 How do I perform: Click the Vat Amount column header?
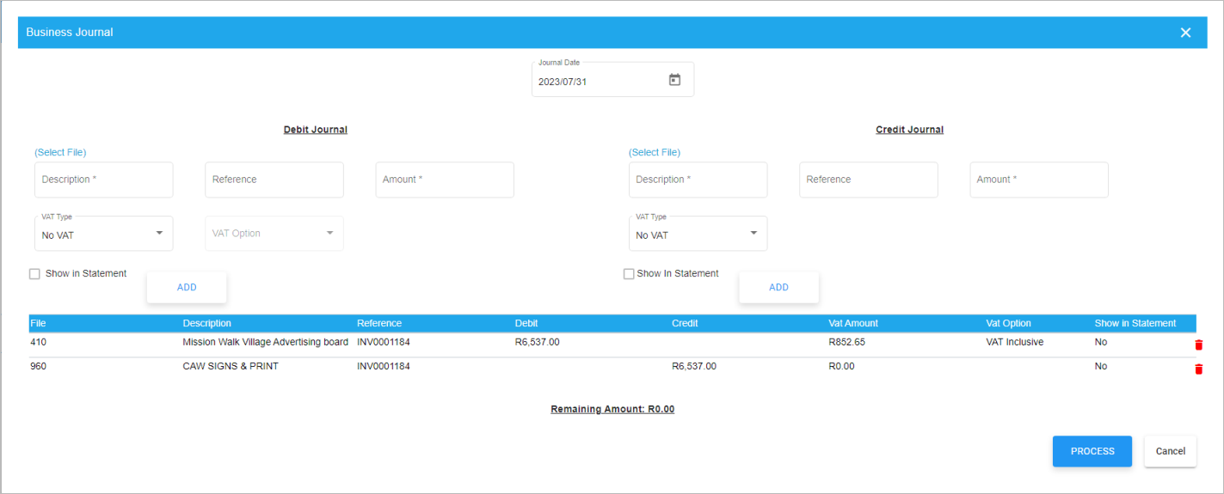(x=853, y=323)
